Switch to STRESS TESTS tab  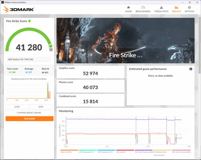(x=161, y=9)
